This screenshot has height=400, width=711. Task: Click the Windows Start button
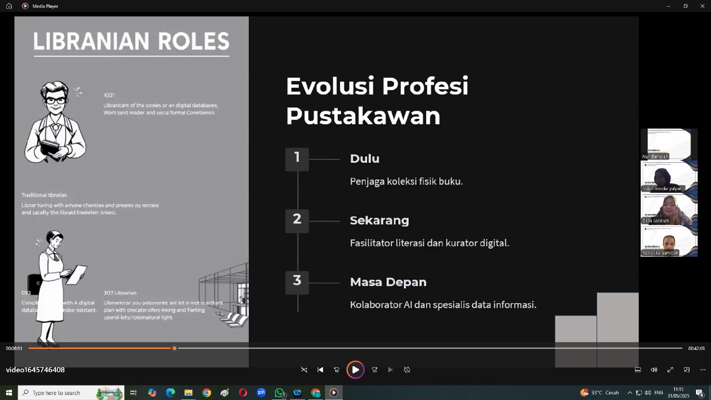9,393
